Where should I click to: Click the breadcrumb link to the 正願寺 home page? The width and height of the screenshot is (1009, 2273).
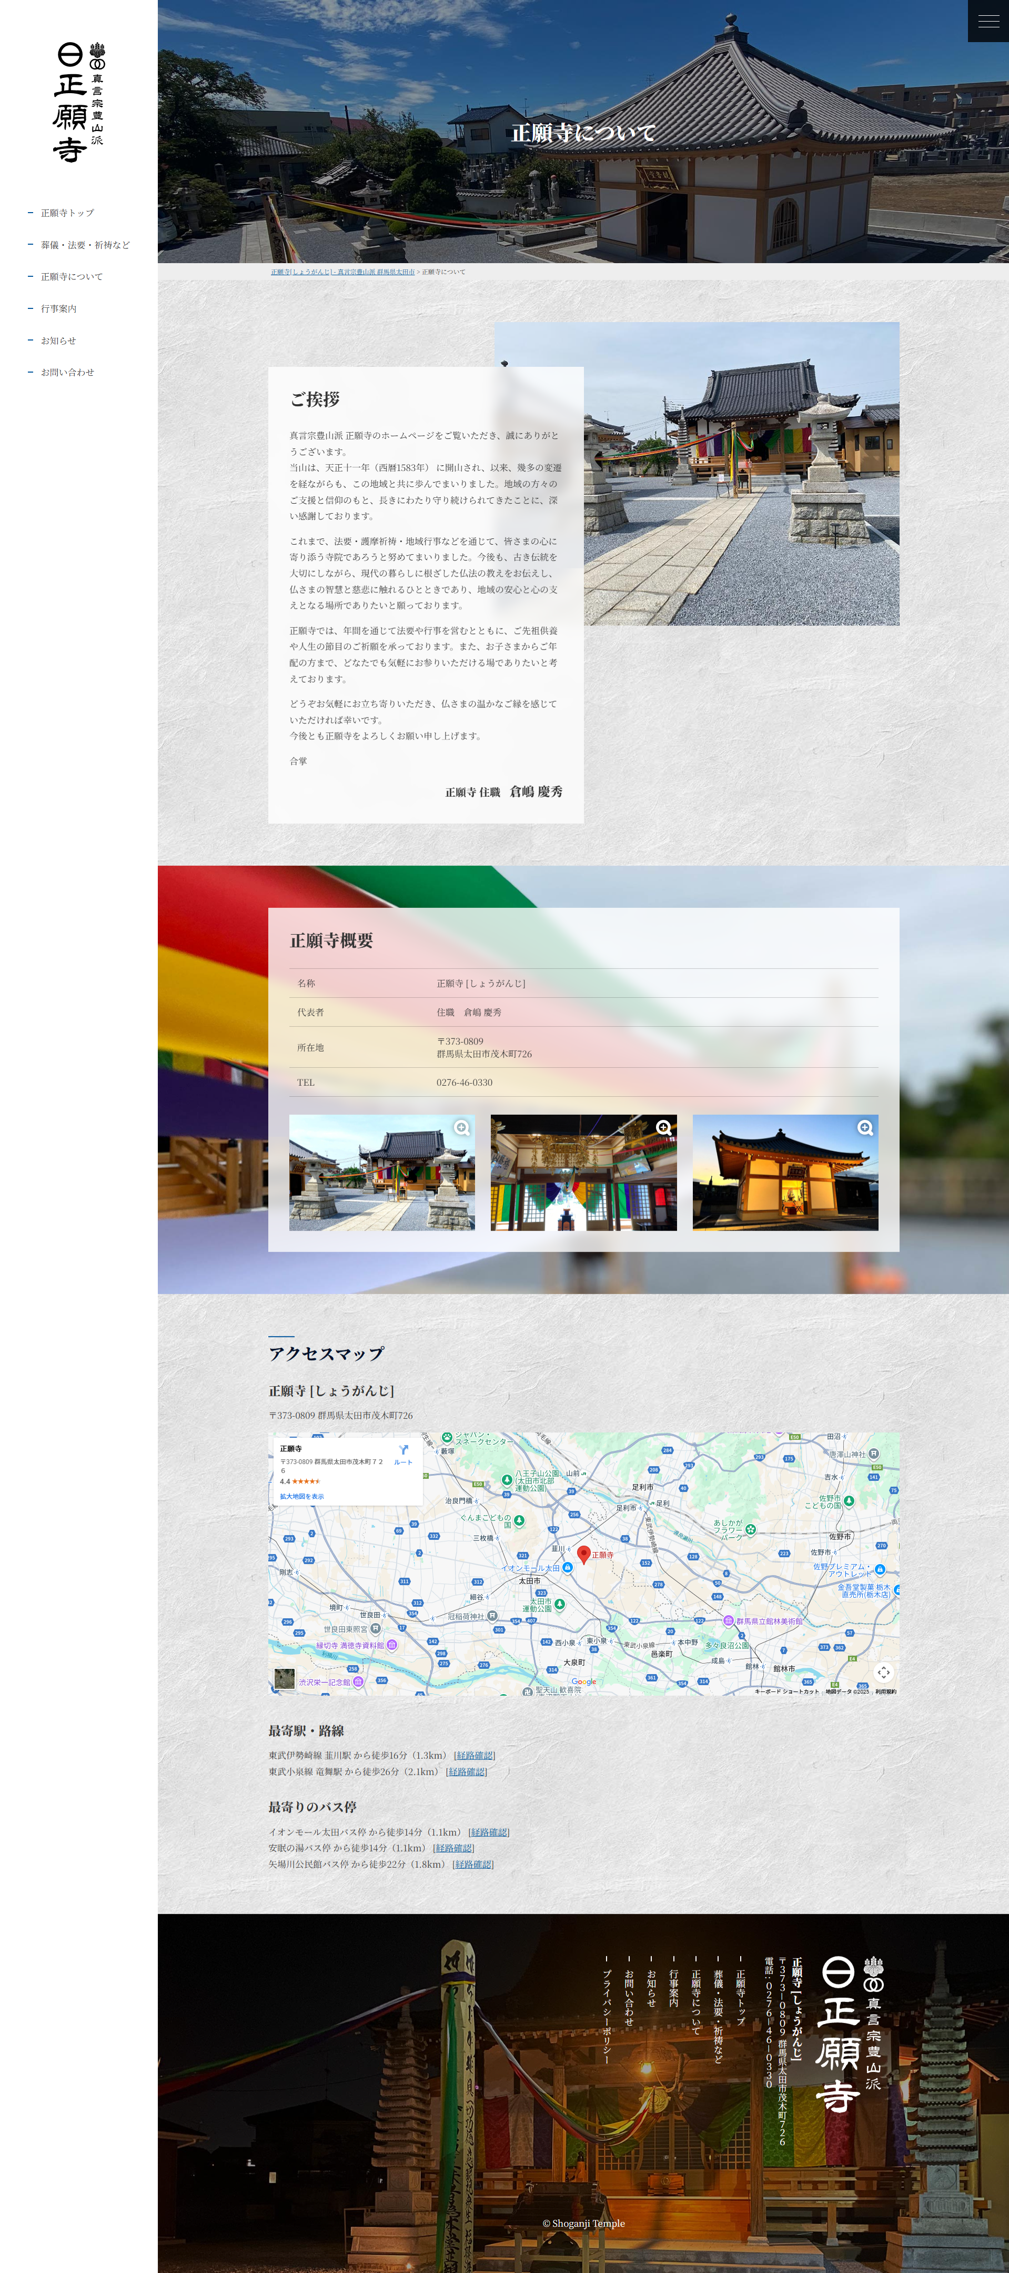(x=342, y=272)
